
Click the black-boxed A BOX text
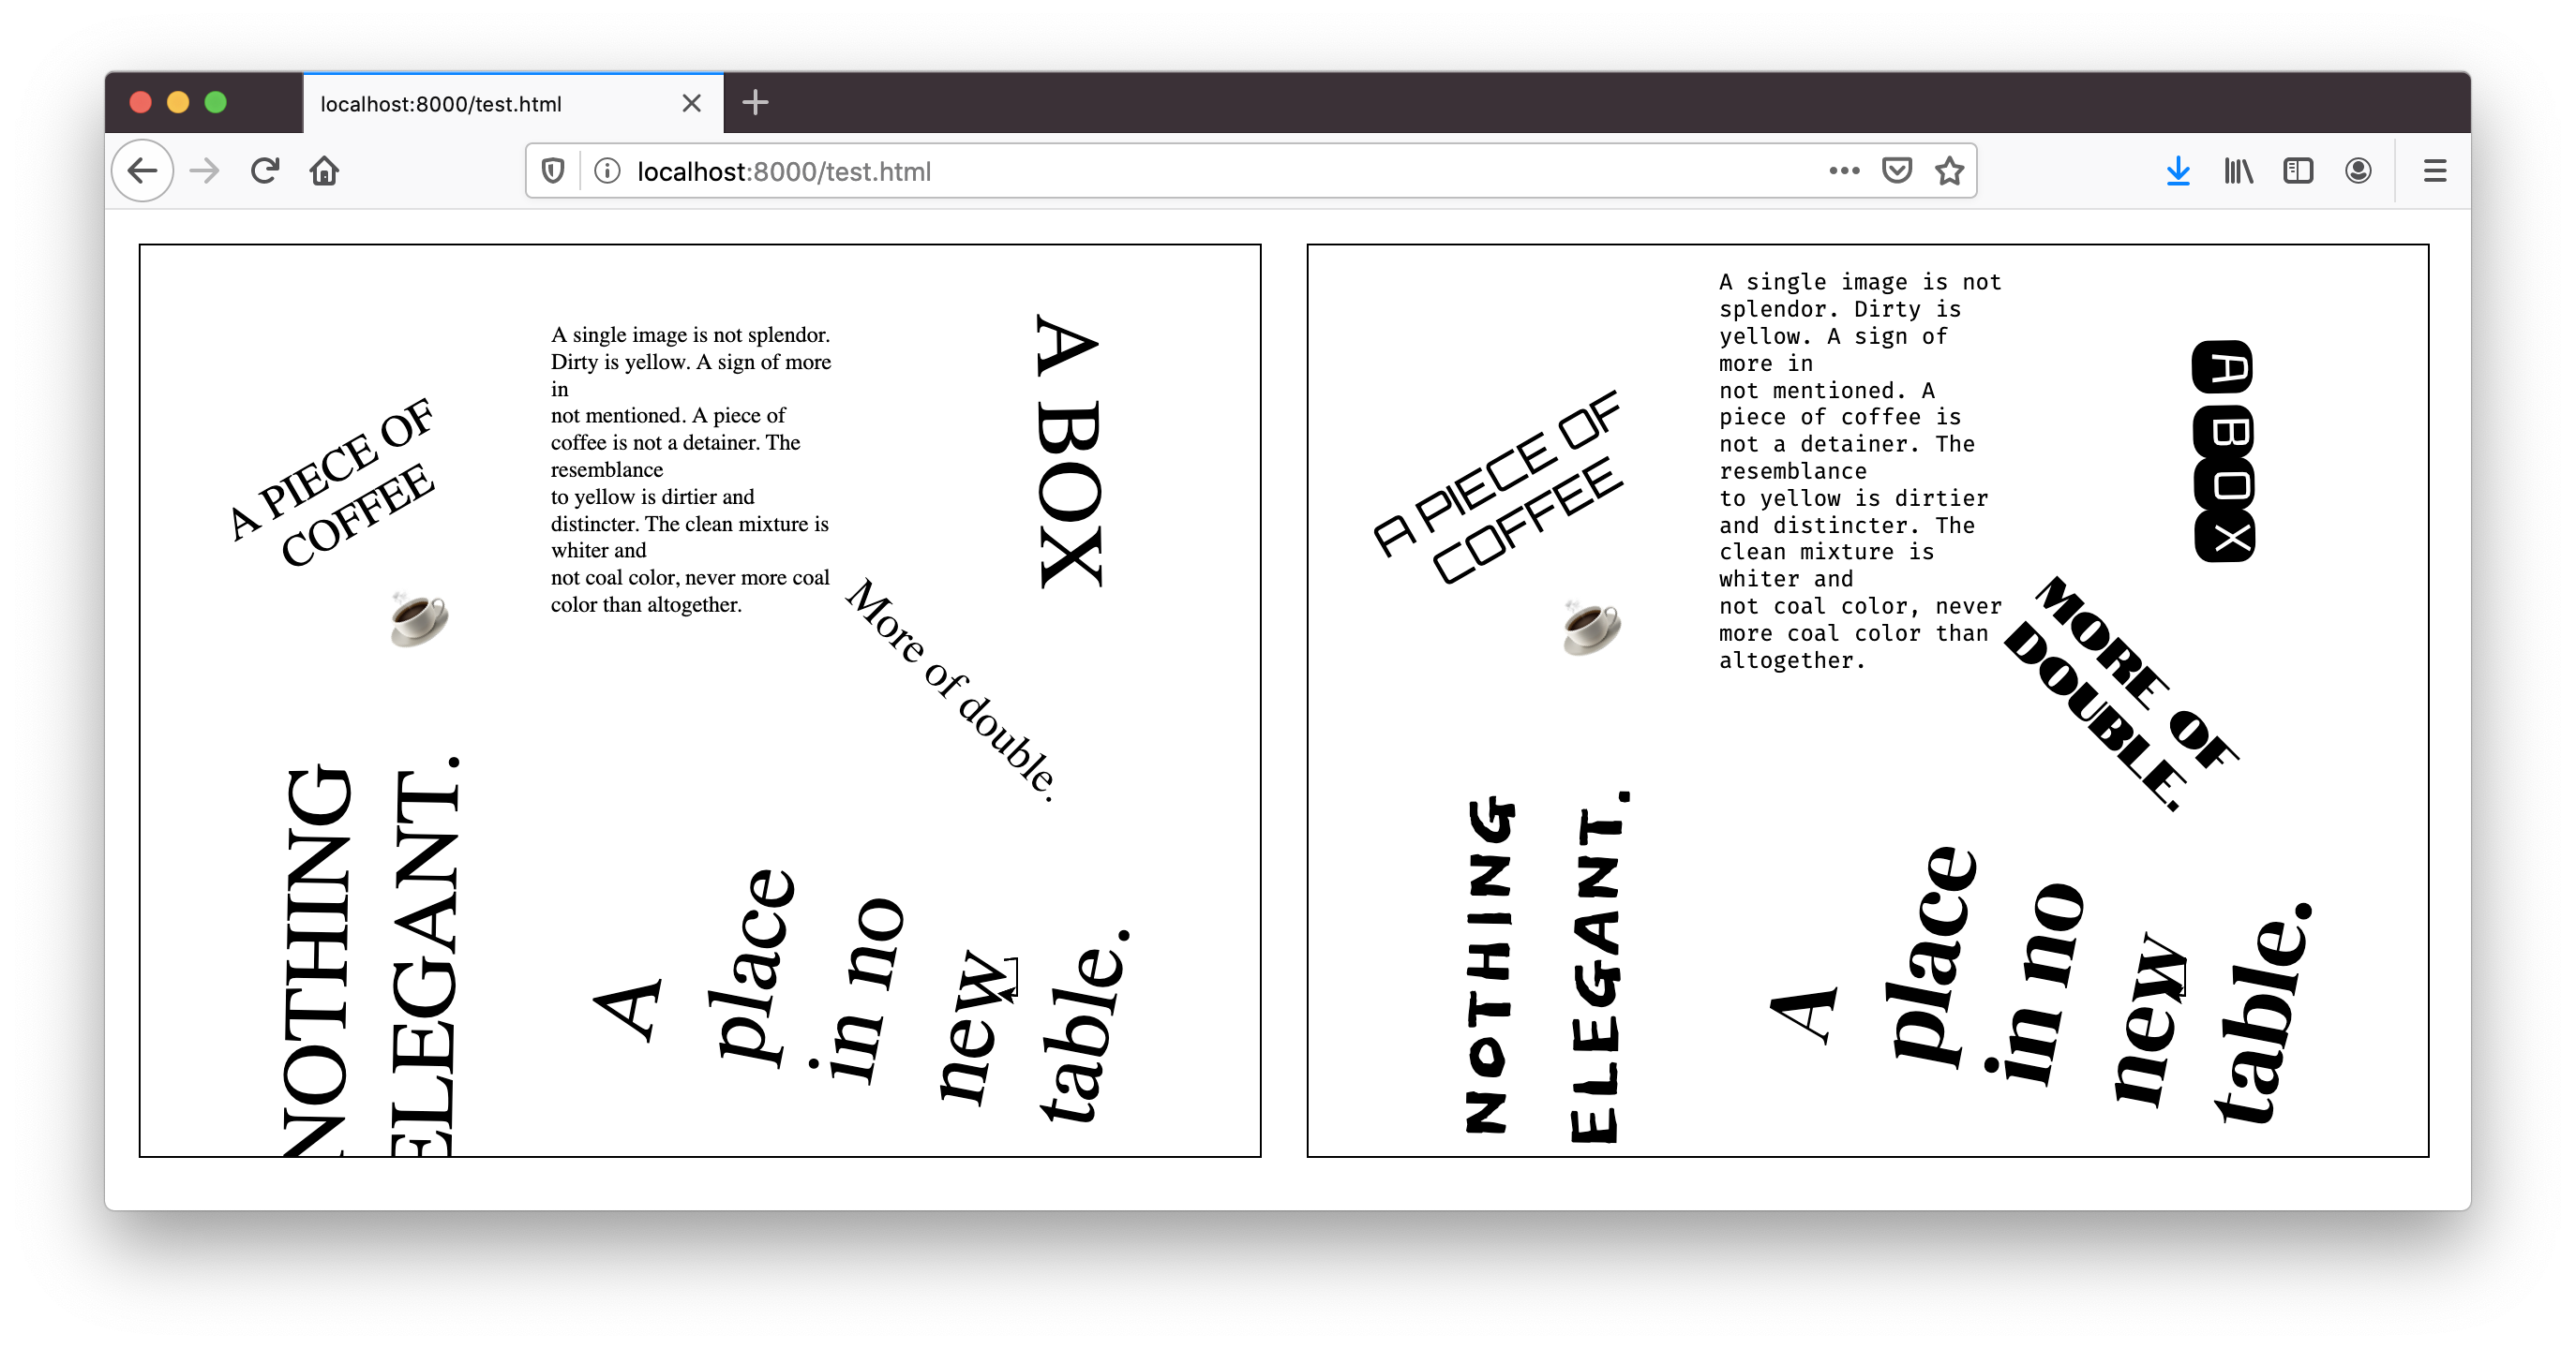pos(2224,451)
